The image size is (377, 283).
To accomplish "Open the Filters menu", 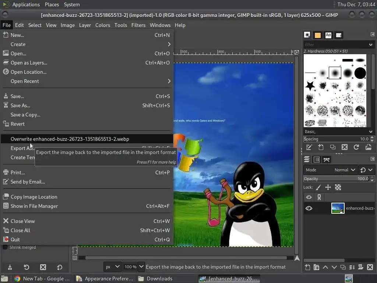I will coord(138,25).
